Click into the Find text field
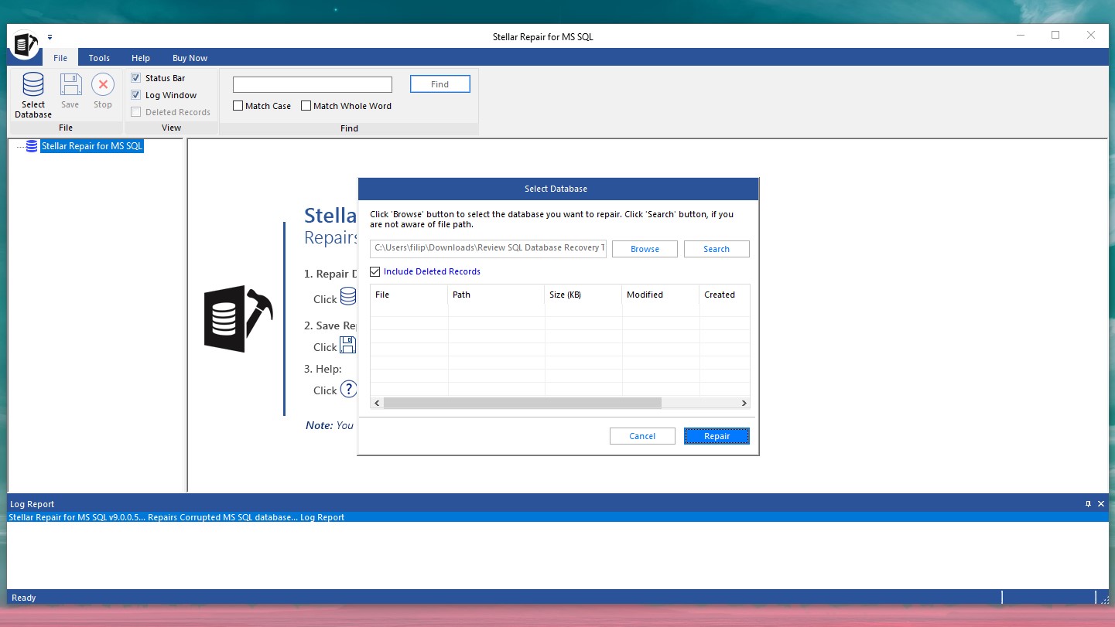The height and width of the screenshot is (627, 1115). point(313,84)
